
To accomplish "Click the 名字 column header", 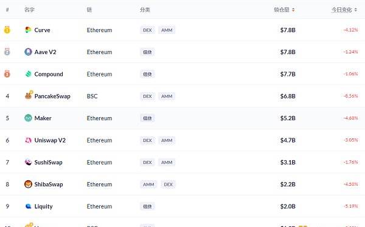I will [29, 10].
